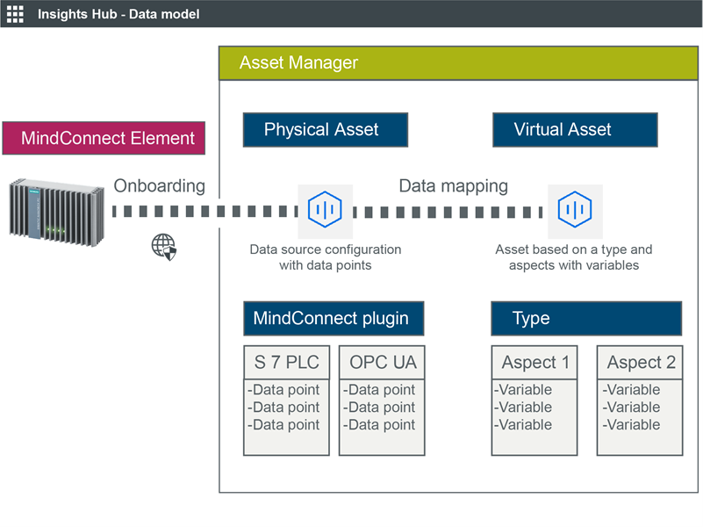Click the Onboarding label
The width and height of the screenshot is (703, 527).
pyautogui.click(x=159, y=186)
